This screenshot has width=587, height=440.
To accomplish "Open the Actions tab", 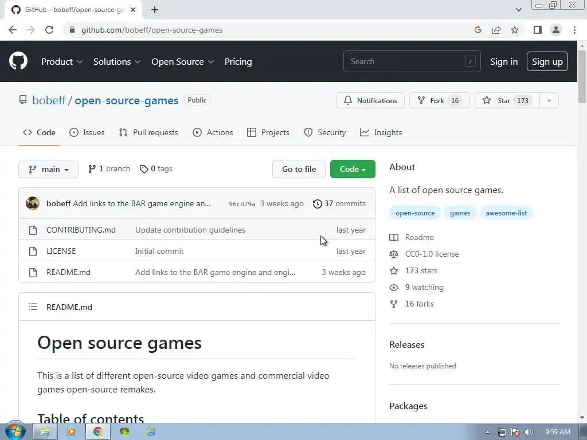I will coord(213,132).
